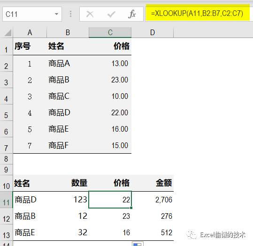Select price cell 16.00
The height and width of the screenshot is (246, 253).
pyautogui.click(x=110, y=129)
